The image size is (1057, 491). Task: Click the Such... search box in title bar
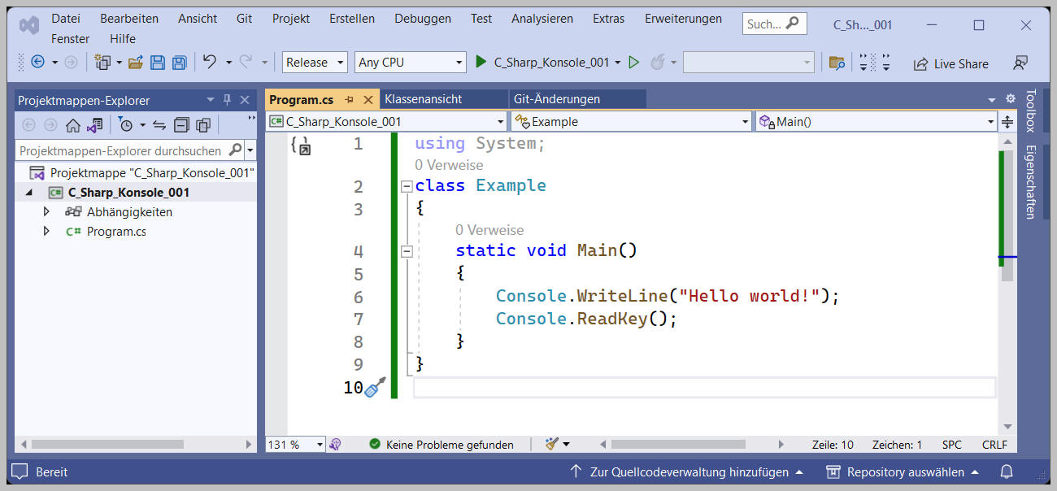point(774,24)
